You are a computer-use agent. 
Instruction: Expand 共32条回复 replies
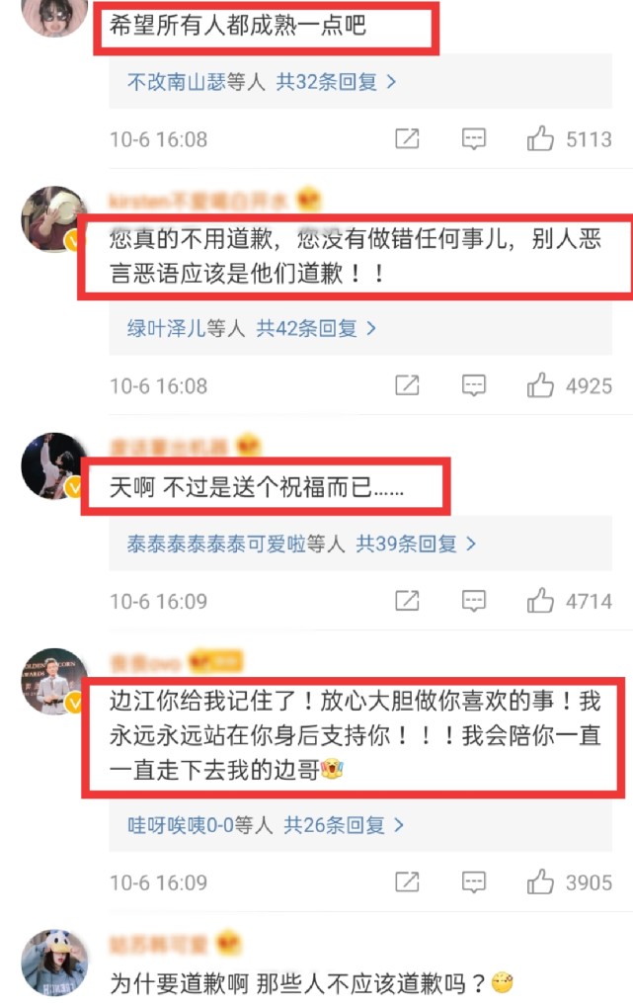(336, 82)
